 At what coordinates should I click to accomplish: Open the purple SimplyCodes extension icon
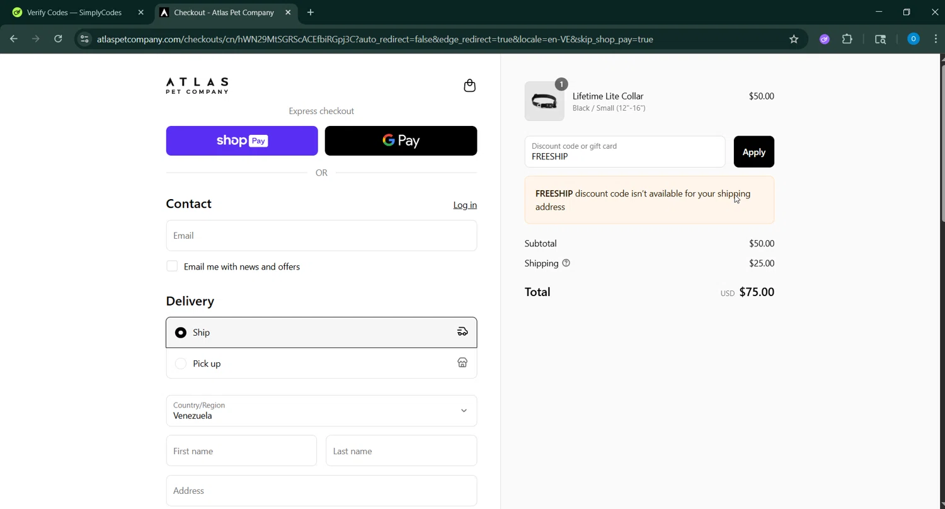click(x=824, y=39)
